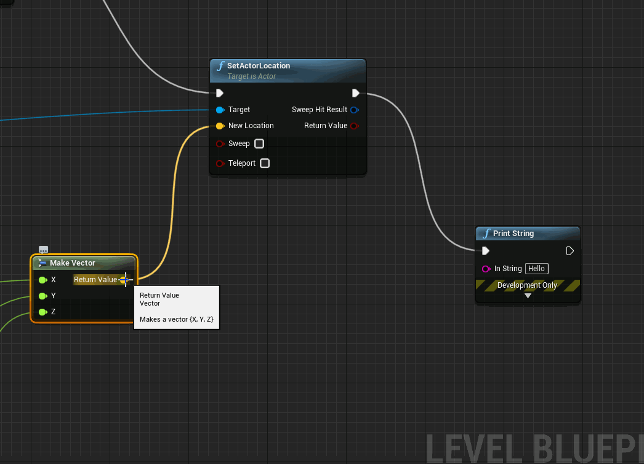Click the Development Only banner
Screen dimensions: 644x464
[x=528, y=285]
